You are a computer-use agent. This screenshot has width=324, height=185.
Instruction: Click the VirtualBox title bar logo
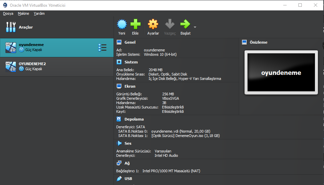click(x=5, y=5)
